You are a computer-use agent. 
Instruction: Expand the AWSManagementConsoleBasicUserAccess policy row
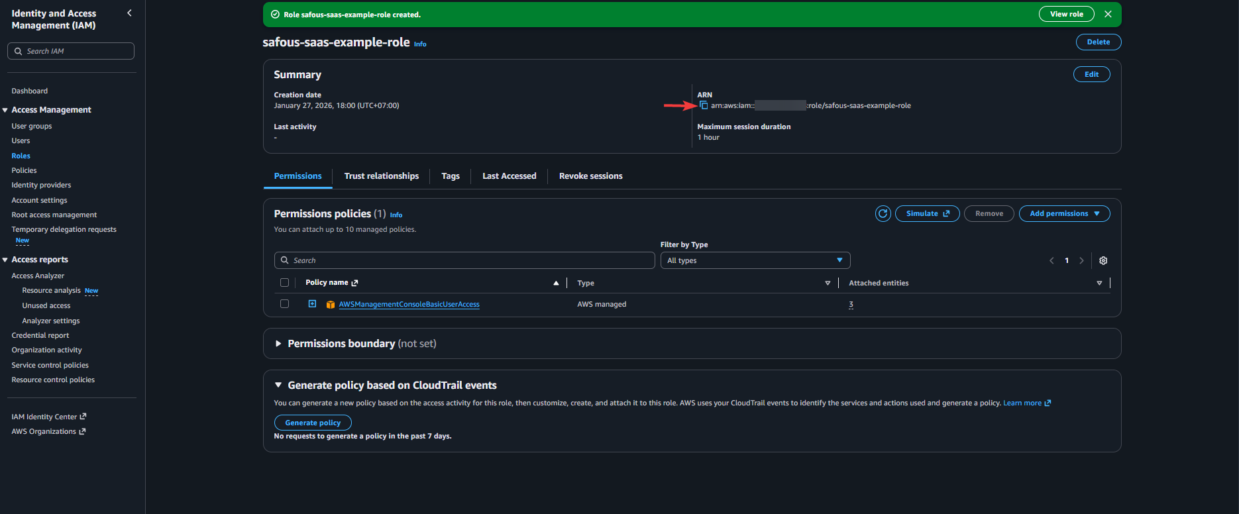click(x=312, y=304)
